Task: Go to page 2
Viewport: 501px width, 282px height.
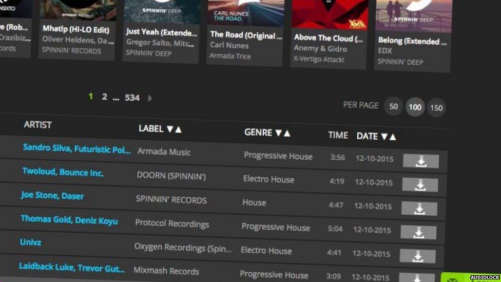Action: [x=105, y=97]
